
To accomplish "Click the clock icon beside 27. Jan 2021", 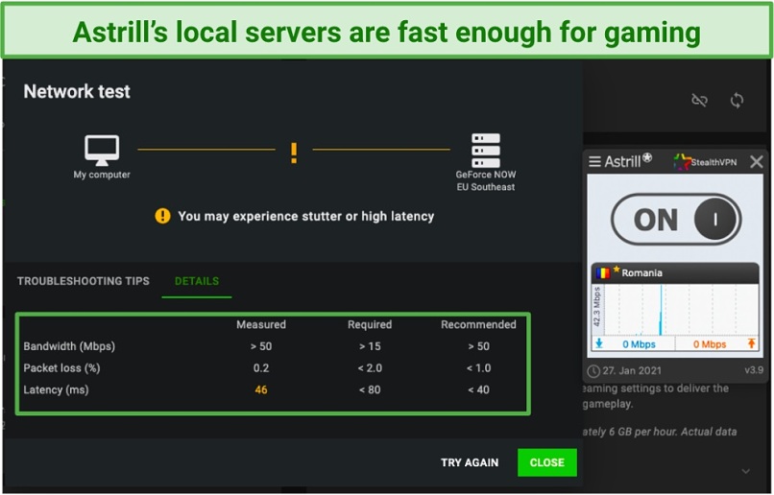I will coord(593,370).
